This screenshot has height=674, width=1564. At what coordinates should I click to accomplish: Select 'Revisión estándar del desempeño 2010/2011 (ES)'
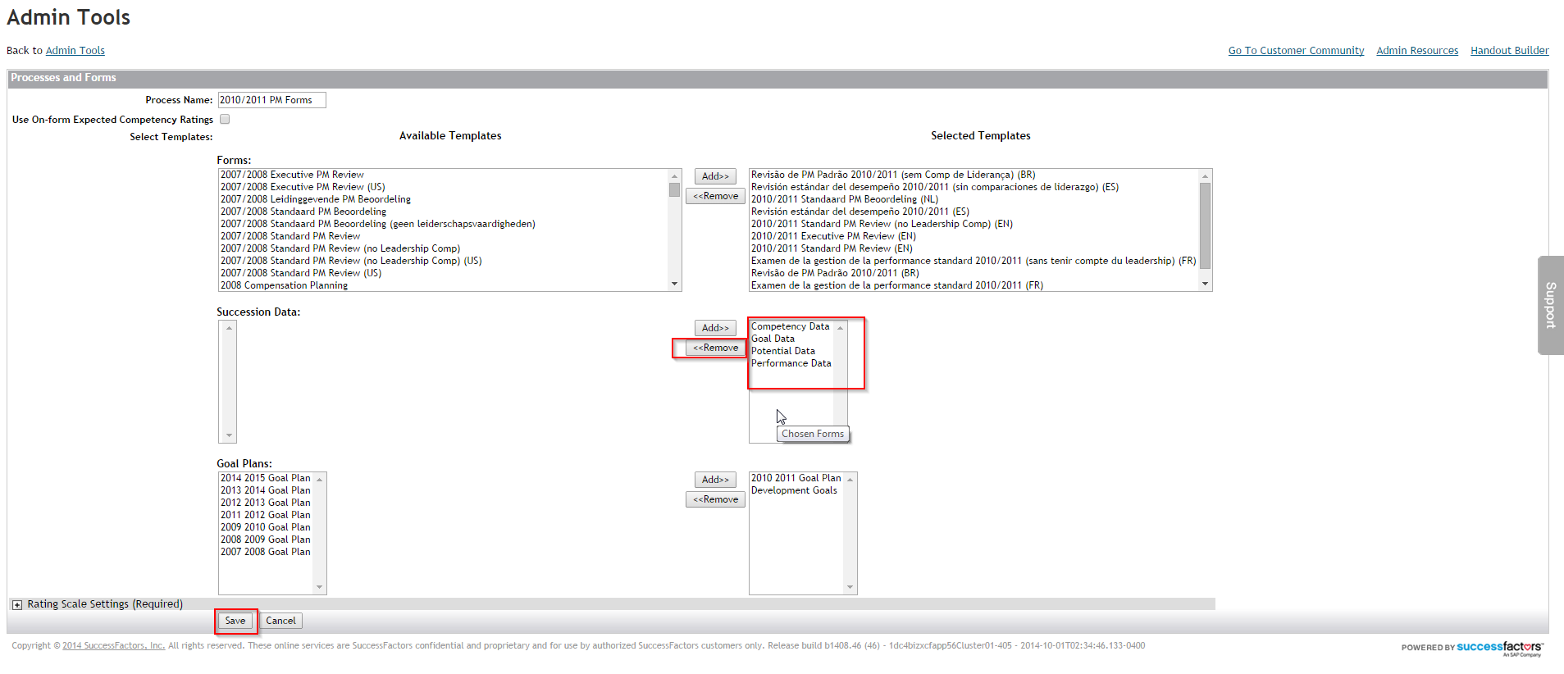(974, 212)
